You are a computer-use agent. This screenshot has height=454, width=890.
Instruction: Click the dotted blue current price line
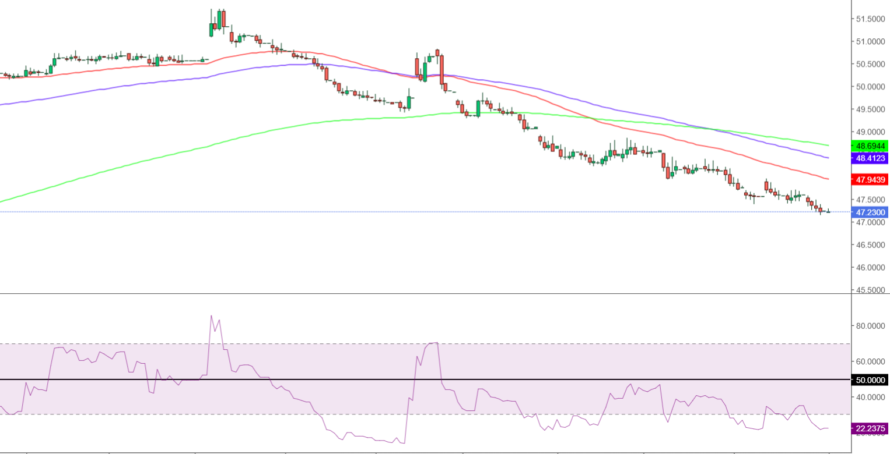pyautogui.click(x=408, y=212)
